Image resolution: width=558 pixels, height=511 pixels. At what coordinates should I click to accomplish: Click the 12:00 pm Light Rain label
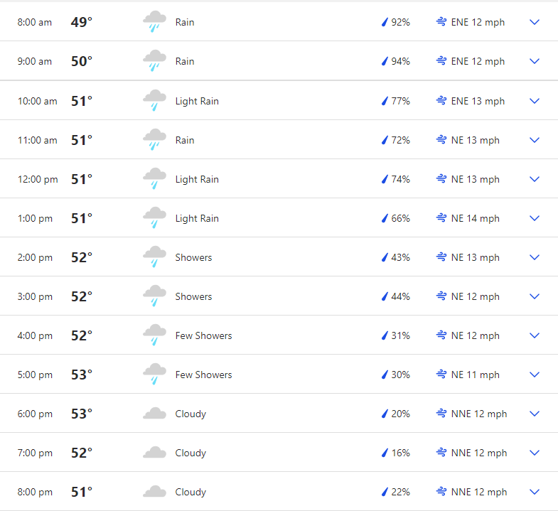click(x=197, y=179)
